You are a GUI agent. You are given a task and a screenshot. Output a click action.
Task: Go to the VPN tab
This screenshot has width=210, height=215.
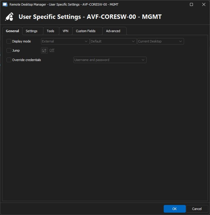click(65, 31)
